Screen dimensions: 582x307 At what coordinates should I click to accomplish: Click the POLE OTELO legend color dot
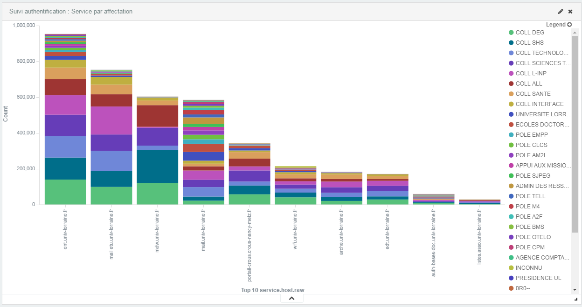[x=511, y=237]
